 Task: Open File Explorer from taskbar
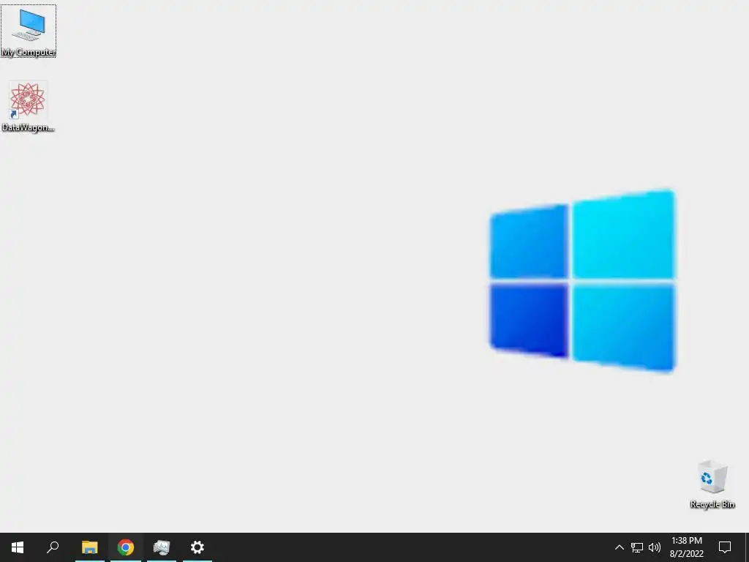click(x=90, y=547)
